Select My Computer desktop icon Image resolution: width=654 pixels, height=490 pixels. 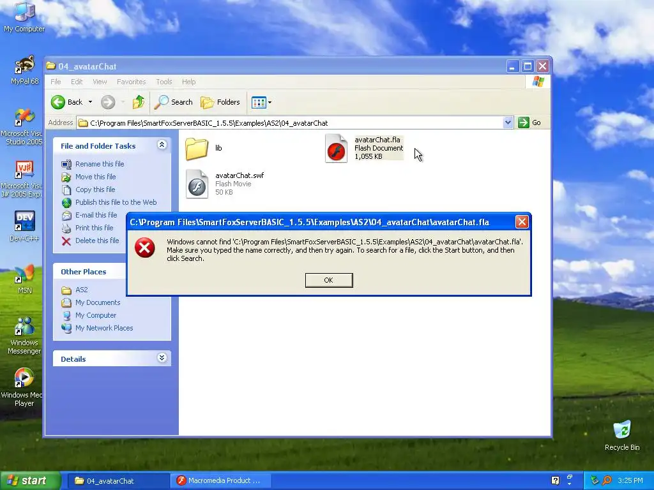coord(24,17)
